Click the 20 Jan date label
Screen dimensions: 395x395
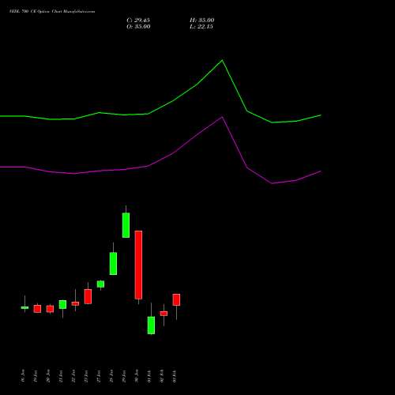click(x=48, y=376)
